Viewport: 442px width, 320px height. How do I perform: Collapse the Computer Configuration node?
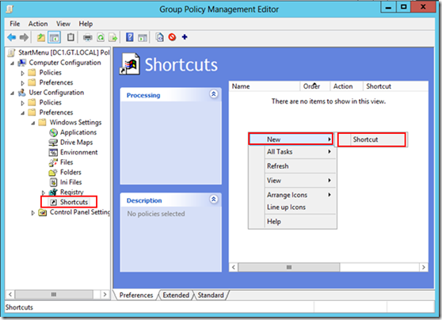point(12,63)
